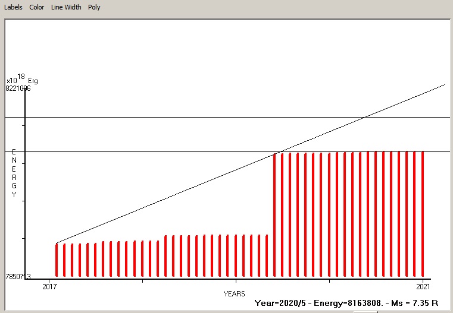Open the Poly menu
The width and height of the screenshot is (453, 313).
click(94, 7)
